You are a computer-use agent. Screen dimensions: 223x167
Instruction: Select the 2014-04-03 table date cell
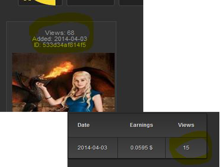point(92,148)
